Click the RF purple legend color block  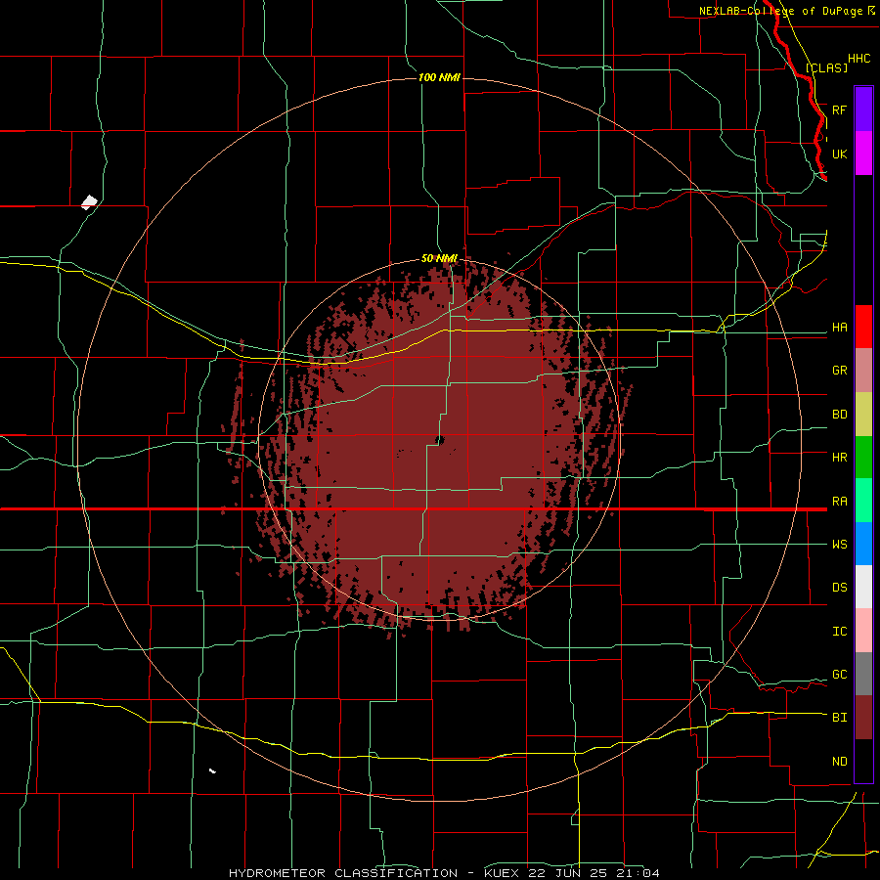863,110
